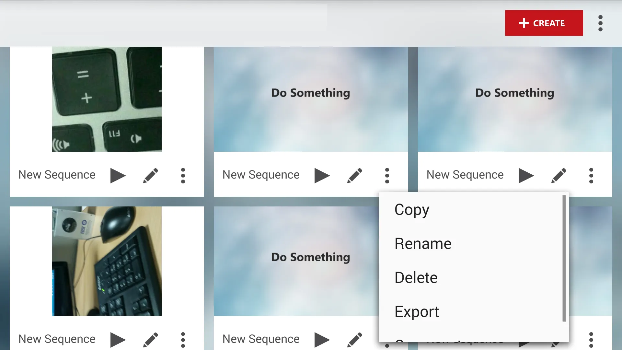
Task: Open overflow menu of top-right card
Action: point(591,176)
